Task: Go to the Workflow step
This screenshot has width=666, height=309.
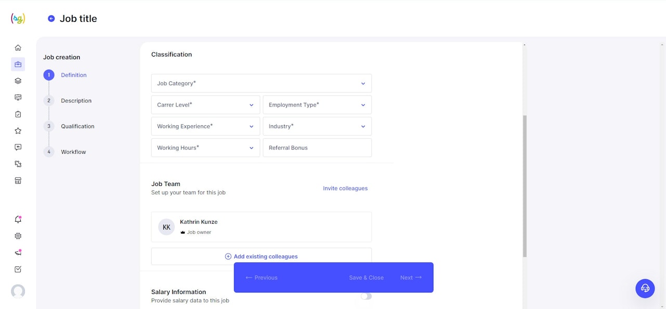Action: click(x=73, y=152)
